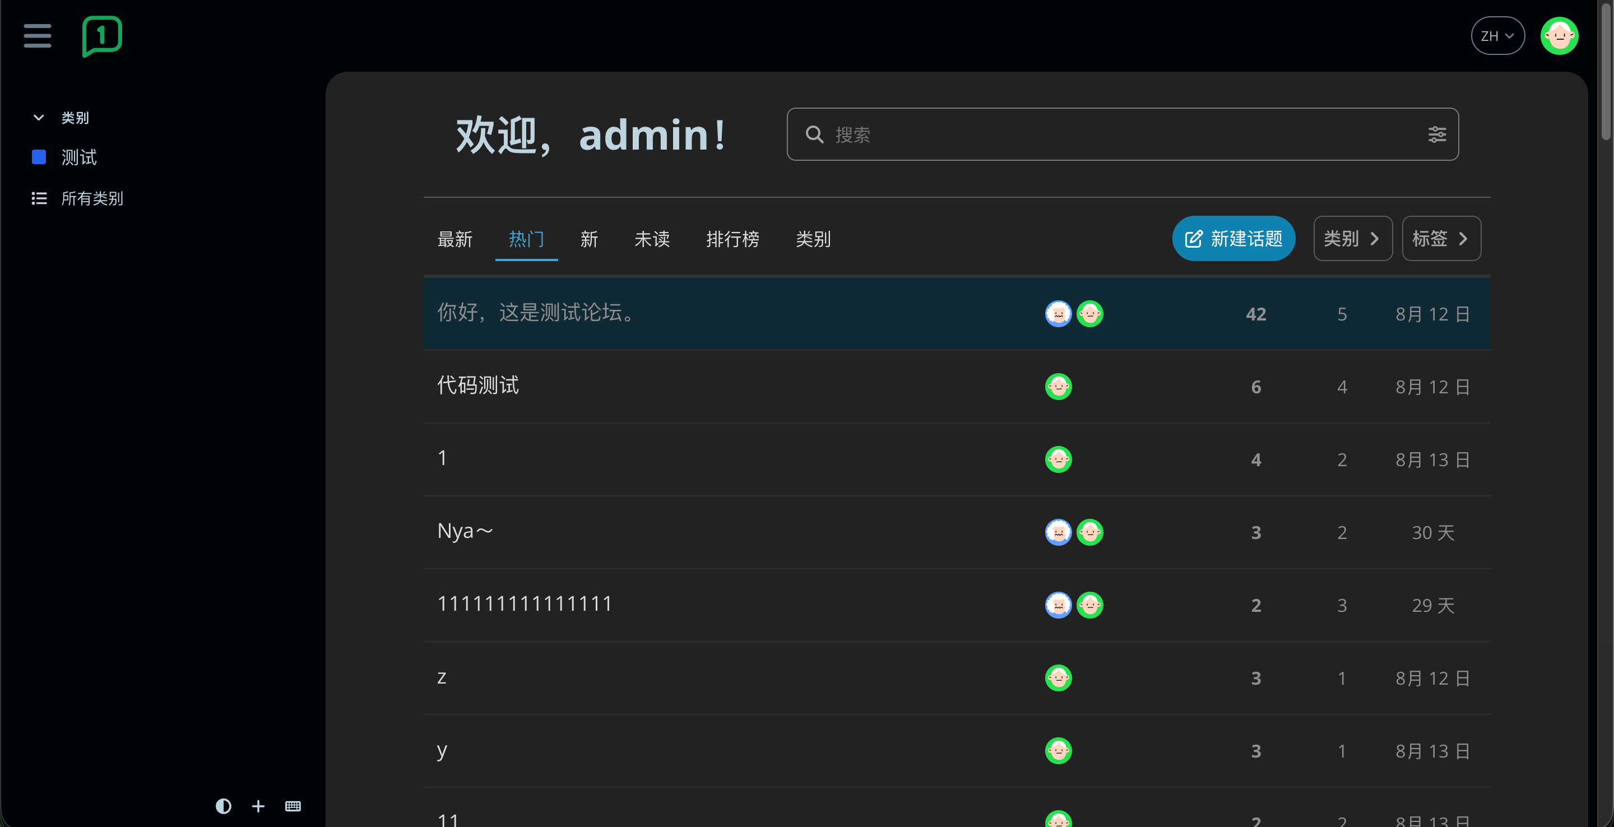Open 所有类别 in the sidebar
This screenshot has width=1614, height=827.
pyautogui.click(x=92, y=198)
